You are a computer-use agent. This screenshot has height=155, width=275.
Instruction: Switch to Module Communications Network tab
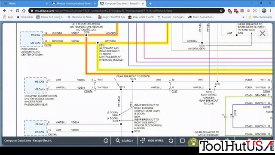tap(74, 3)
